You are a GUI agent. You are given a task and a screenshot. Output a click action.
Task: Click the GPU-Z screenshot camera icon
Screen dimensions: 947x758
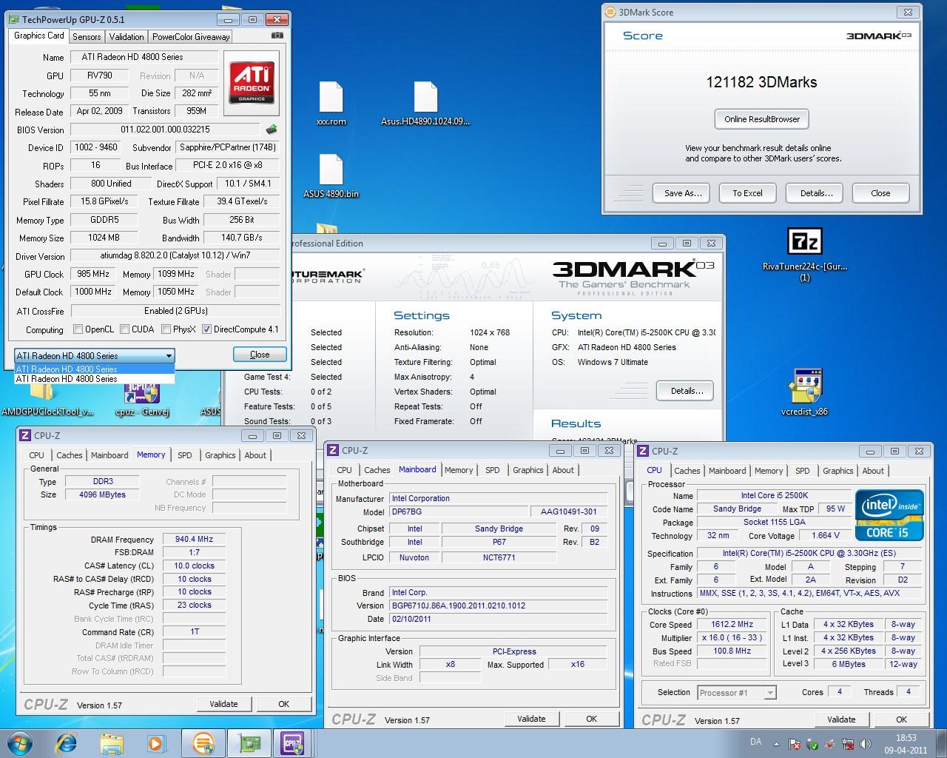pyautogui.click(x=277, y=36)
